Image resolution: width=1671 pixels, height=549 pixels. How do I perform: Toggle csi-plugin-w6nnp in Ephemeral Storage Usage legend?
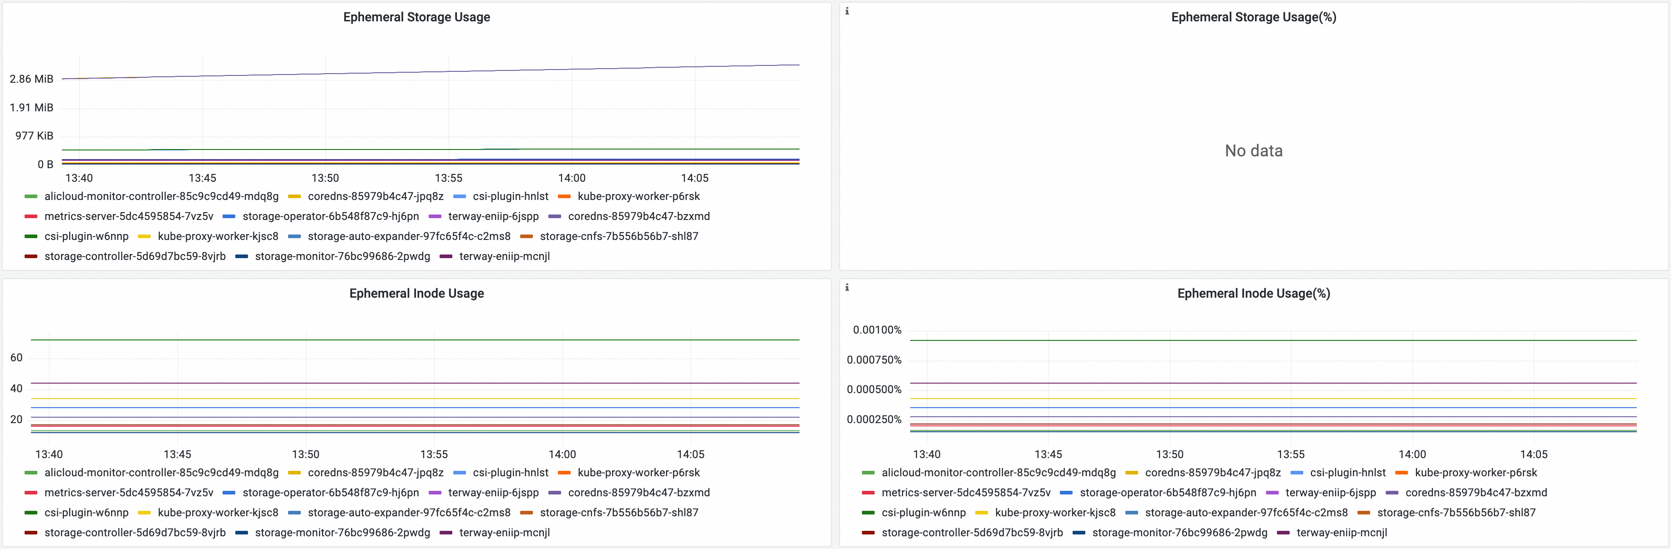(x=86, y=237)
